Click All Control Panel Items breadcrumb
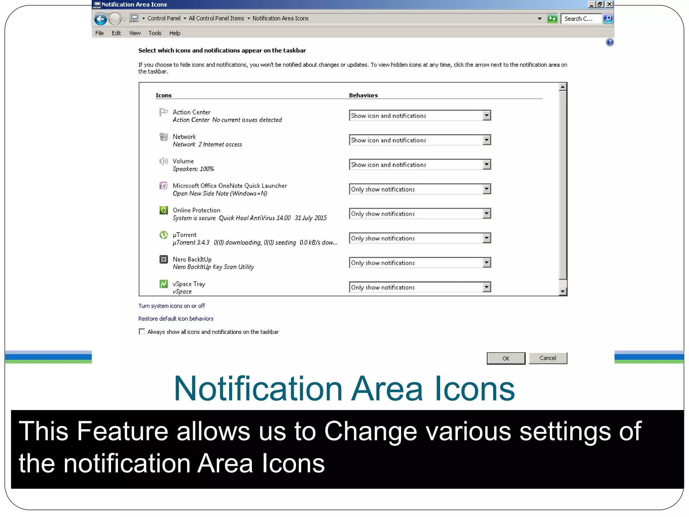 [x=216, y=19]
